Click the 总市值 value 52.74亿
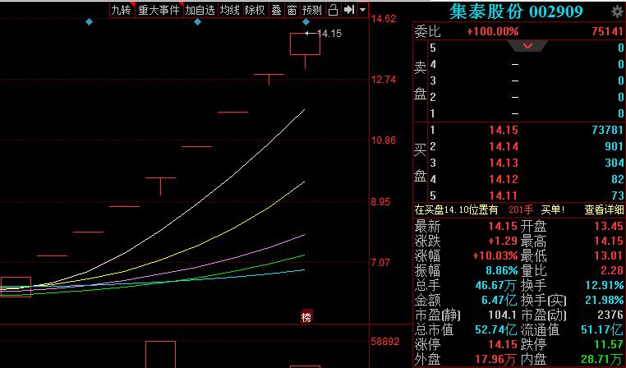 tap(496, 329)
